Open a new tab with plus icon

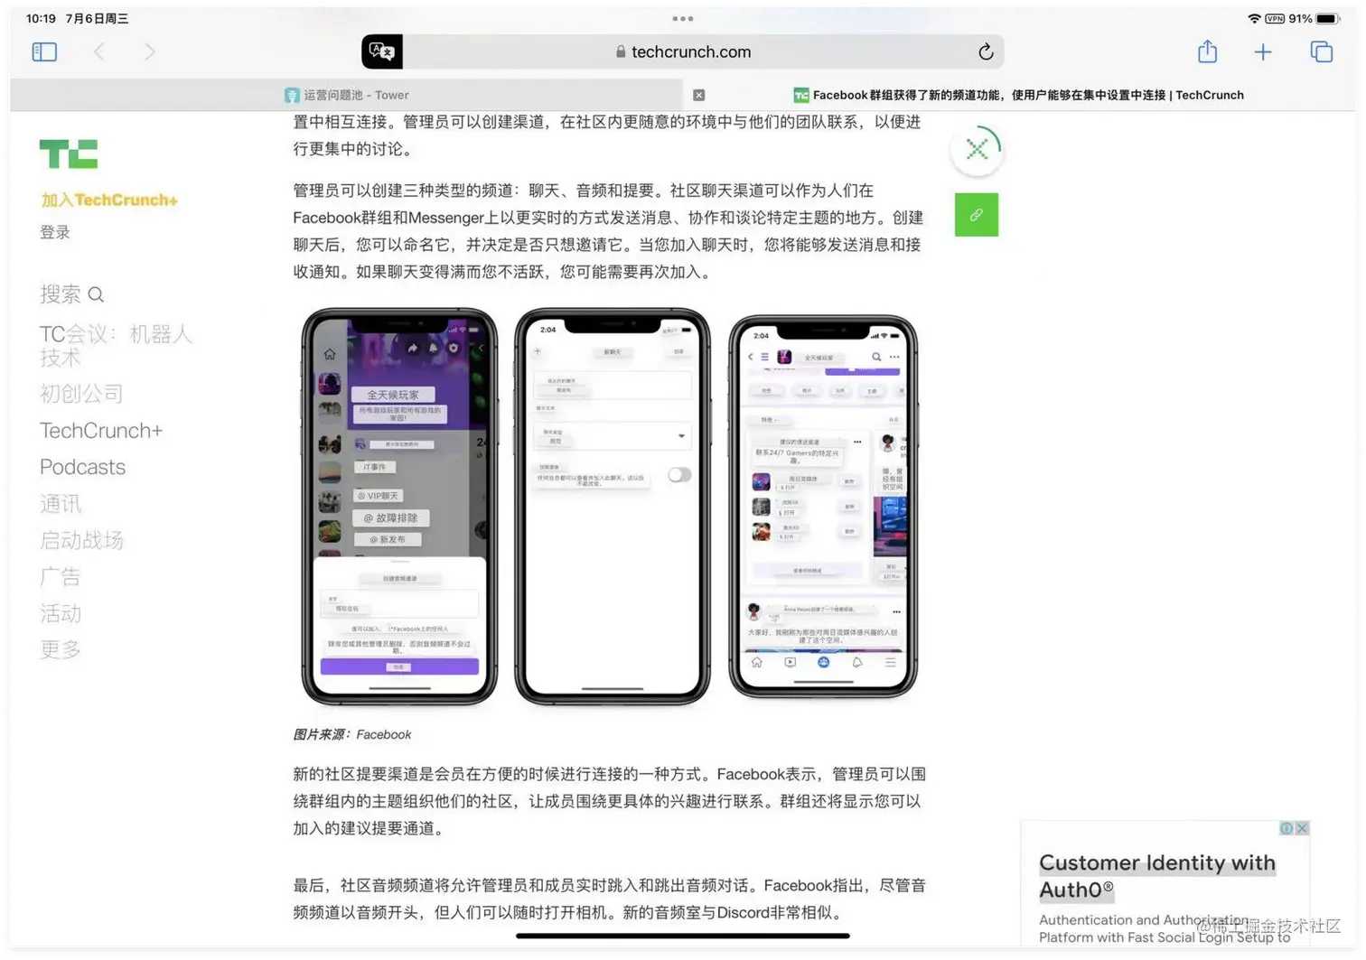click(x=1263, y=52)
